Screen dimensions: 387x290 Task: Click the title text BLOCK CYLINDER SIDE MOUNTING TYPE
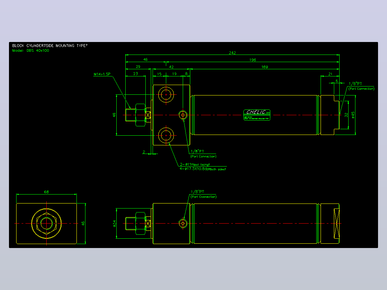pos(50,46)
